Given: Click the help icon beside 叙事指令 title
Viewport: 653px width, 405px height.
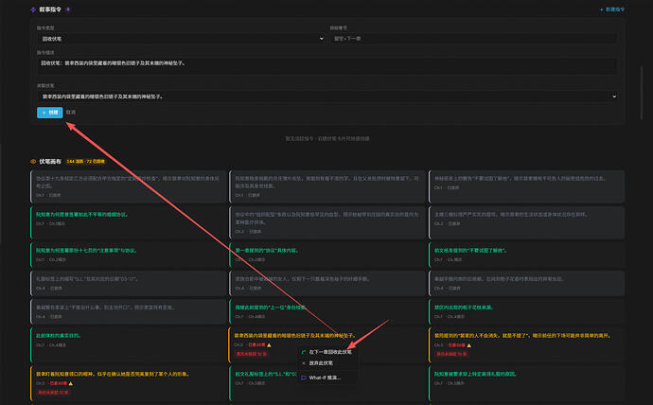Looking at the screenshot, I should [x=68, y=9].
